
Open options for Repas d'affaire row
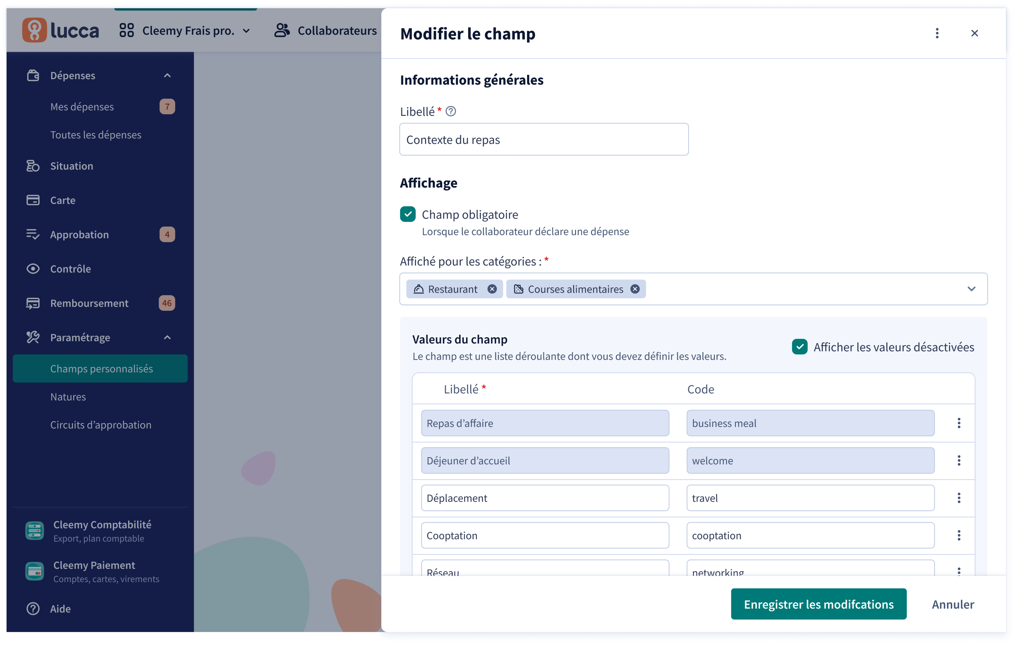959,423
